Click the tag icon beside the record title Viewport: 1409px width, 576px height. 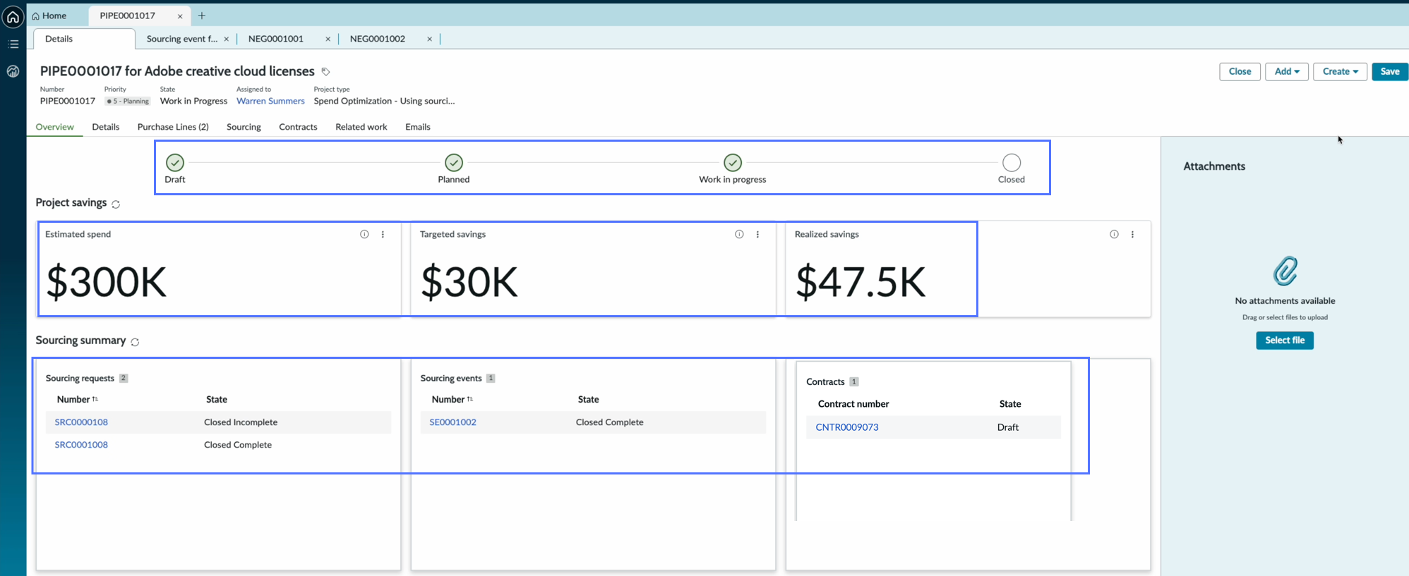point(325,72)
